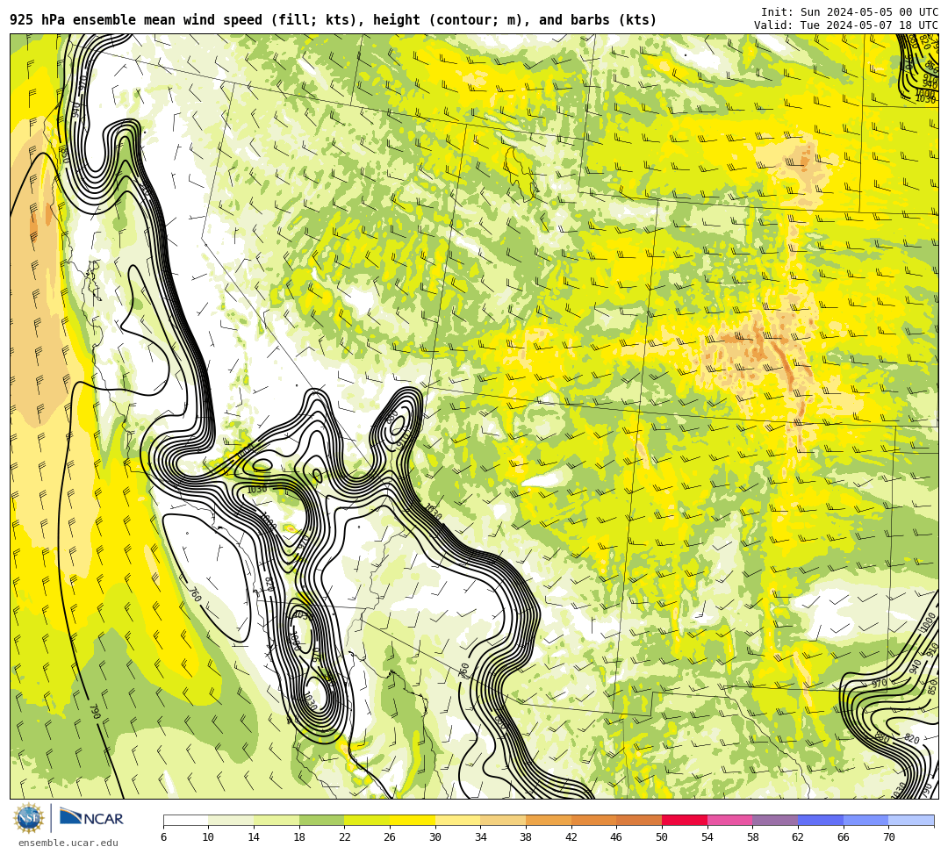Click the NSF logo

point(29,818)
